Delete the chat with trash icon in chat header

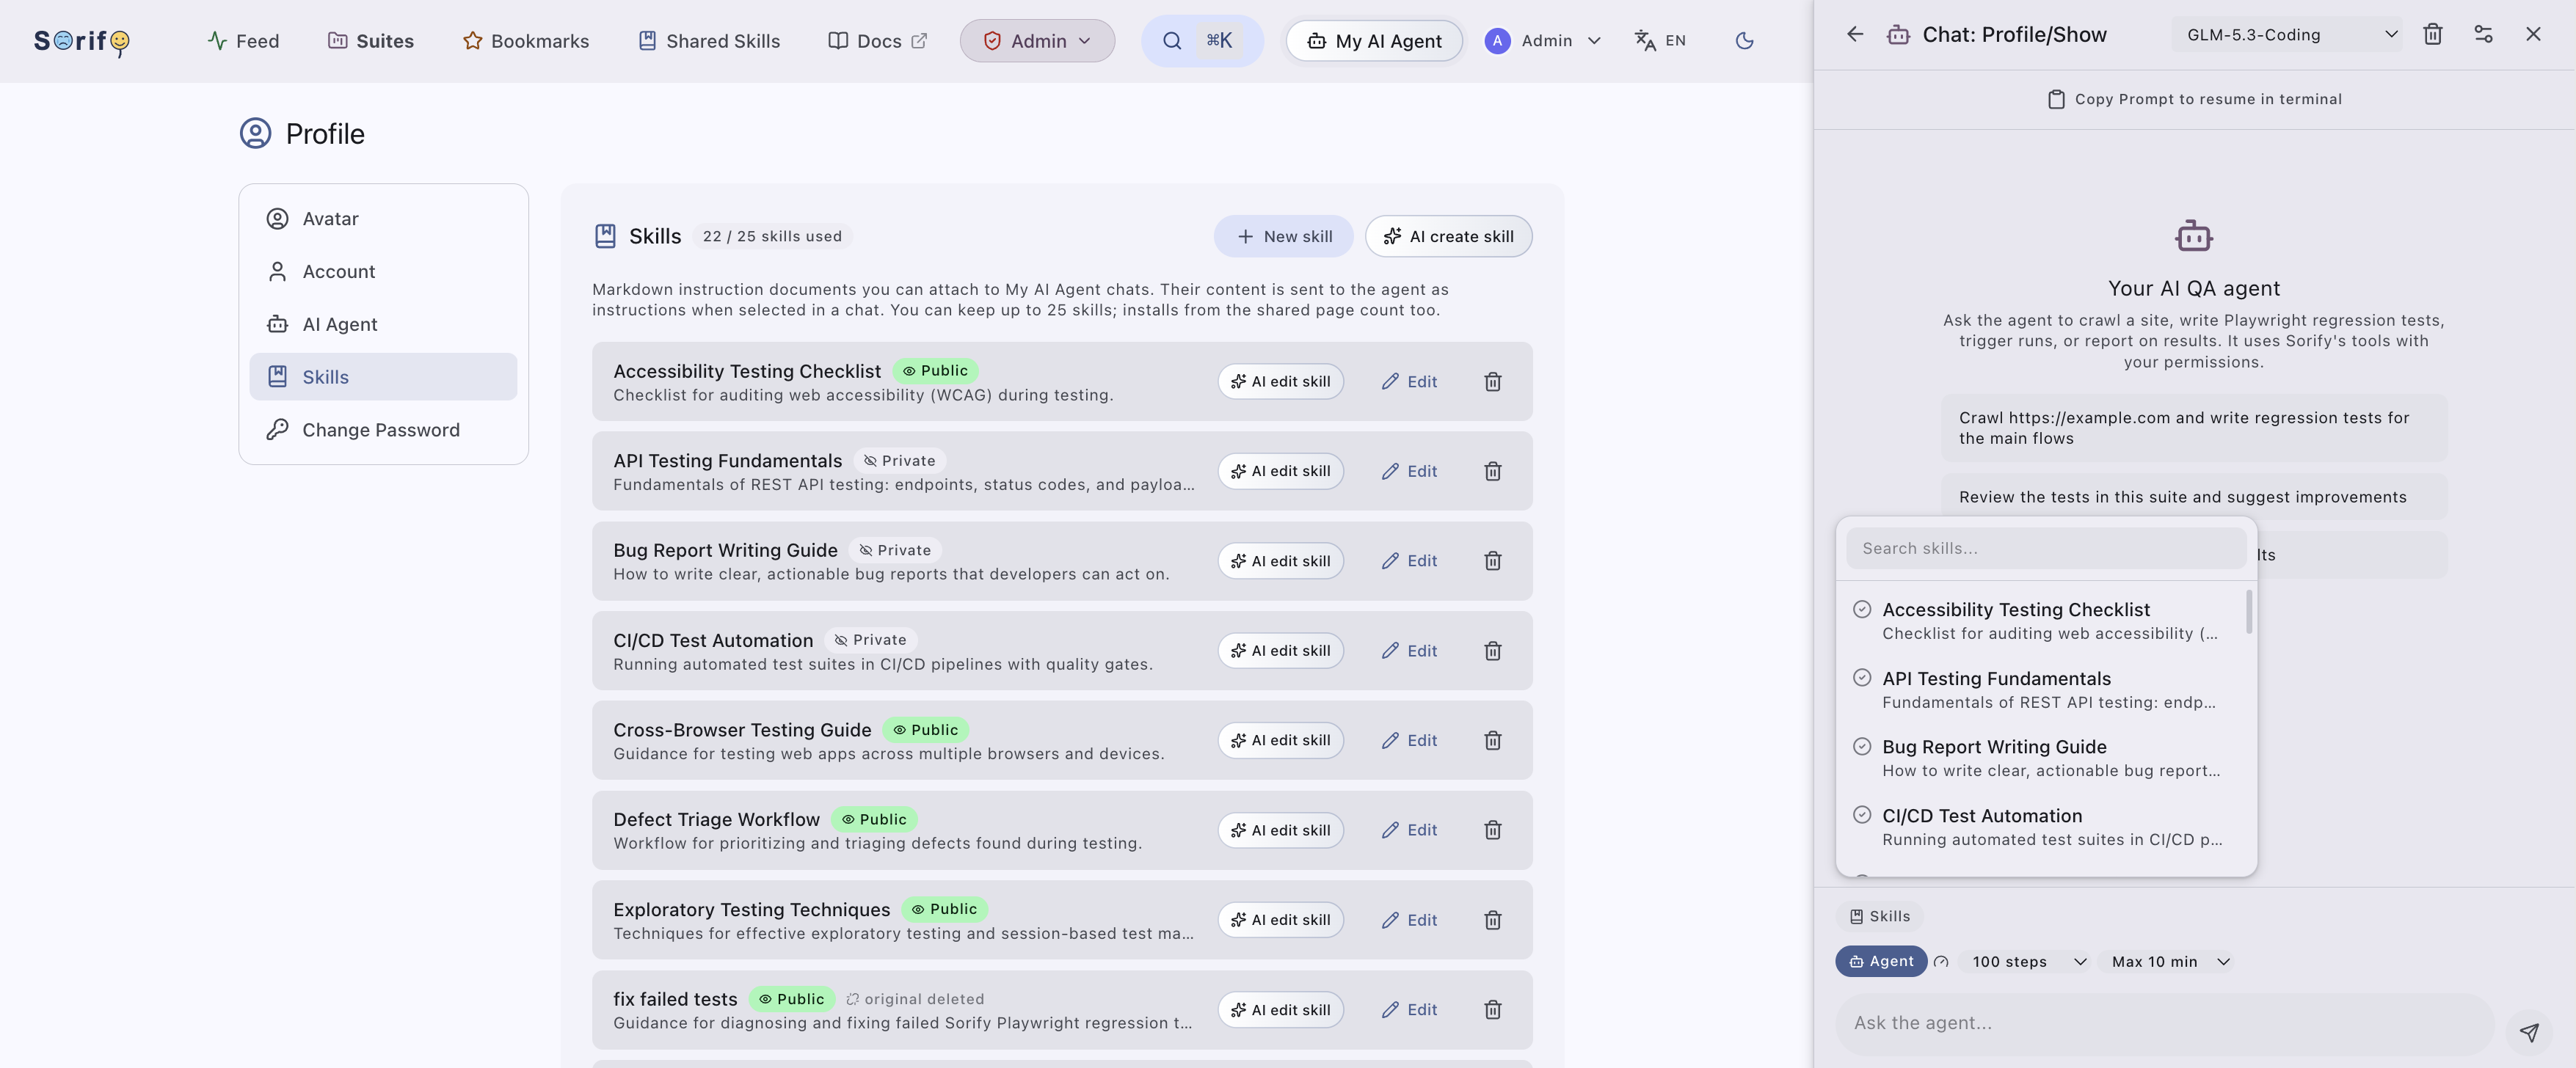(2433, 35)
